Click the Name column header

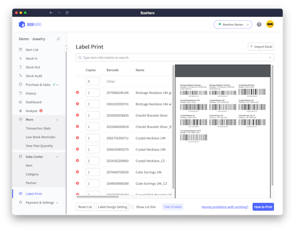tap(140, 70)
